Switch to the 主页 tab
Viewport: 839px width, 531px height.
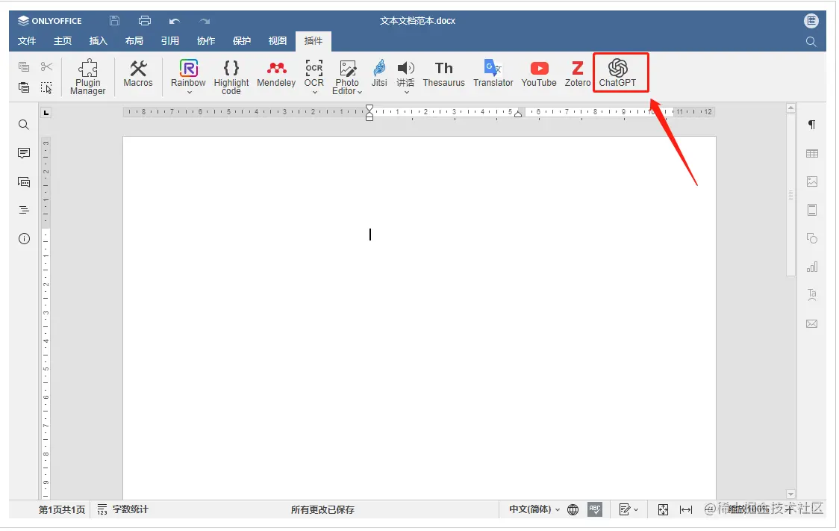pyautogui.click(x=63, y=41)
